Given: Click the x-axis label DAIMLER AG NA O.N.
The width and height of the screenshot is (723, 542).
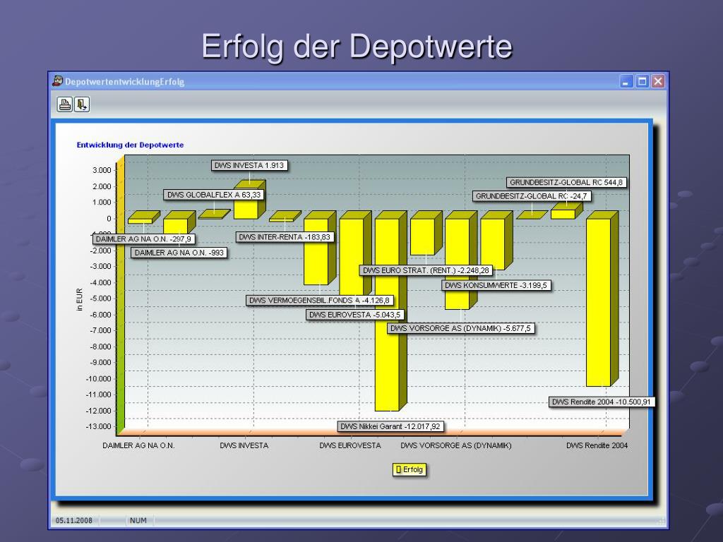Looking at the screenshot, I should click(139, 446).
